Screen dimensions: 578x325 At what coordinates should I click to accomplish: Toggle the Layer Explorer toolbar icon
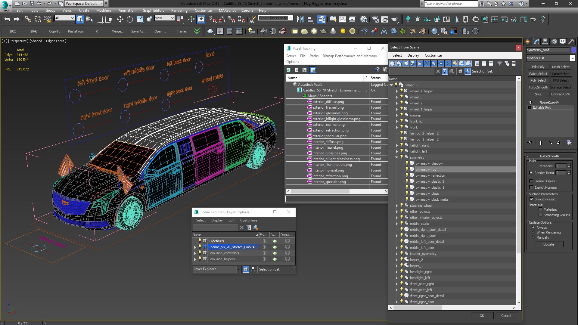click(x=322, y=19)
